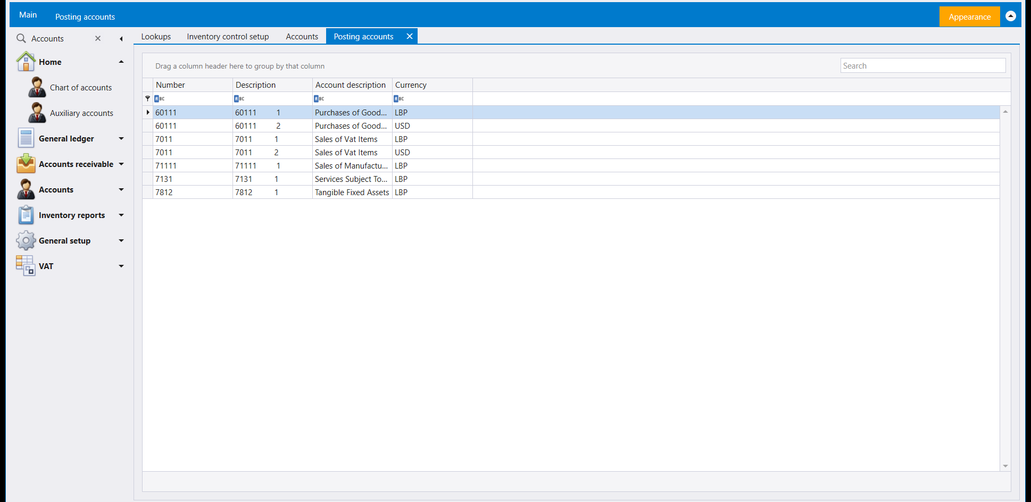Click the General ledger icon
This screenshot has width=1031, height=502.
[26, 138]
